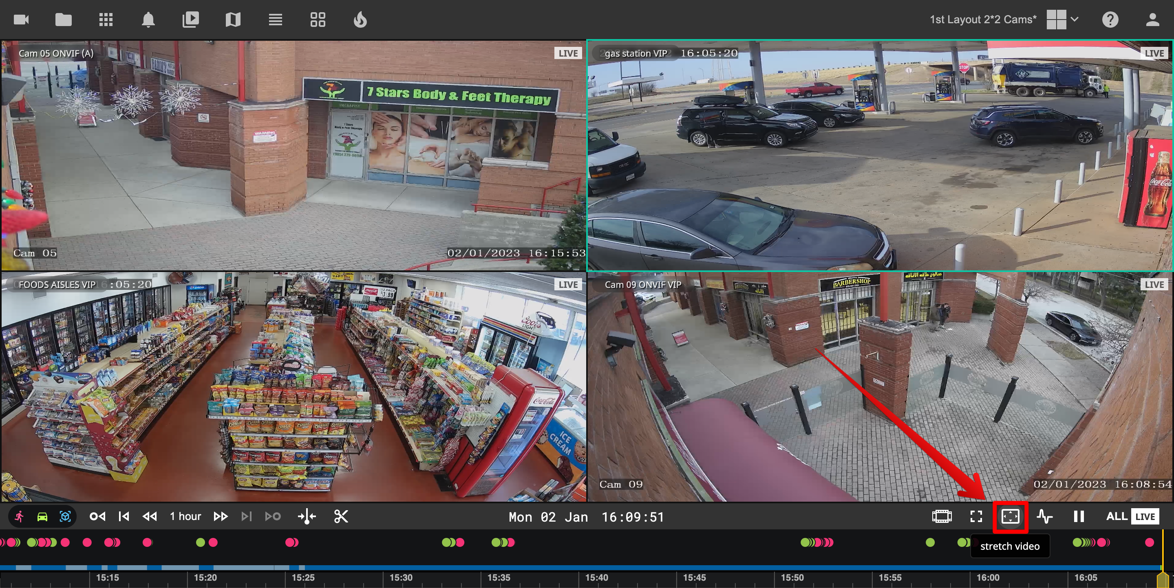Toggle vehicle detection filter

42,516
